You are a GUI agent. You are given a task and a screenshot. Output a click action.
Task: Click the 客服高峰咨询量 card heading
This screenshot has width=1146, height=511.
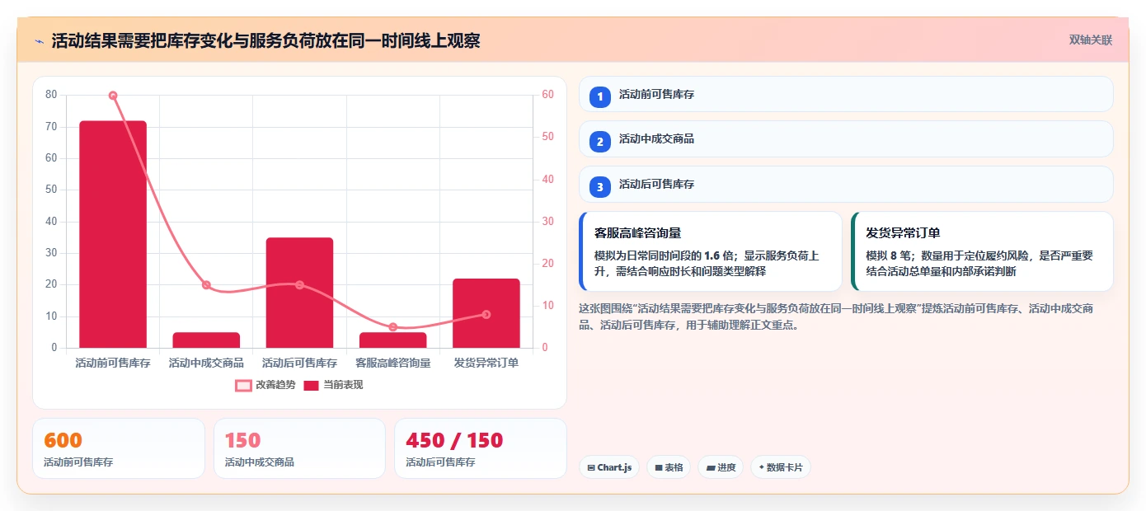coord(637,233)
